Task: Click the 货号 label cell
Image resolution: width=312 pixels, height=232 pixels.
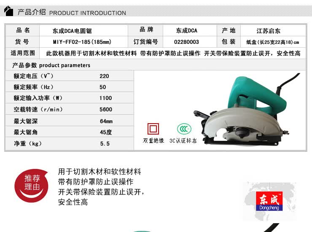Action: [x=22, y=42]
